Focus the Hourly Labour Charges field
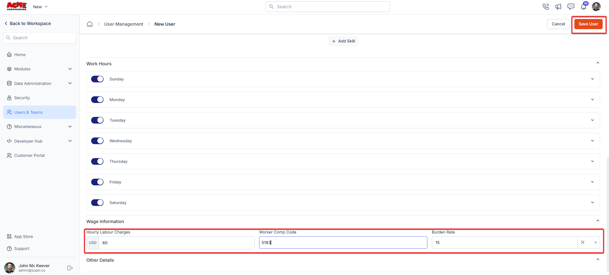Image resolution: width=609 pixels, height=275 pixels. (177, 243)
